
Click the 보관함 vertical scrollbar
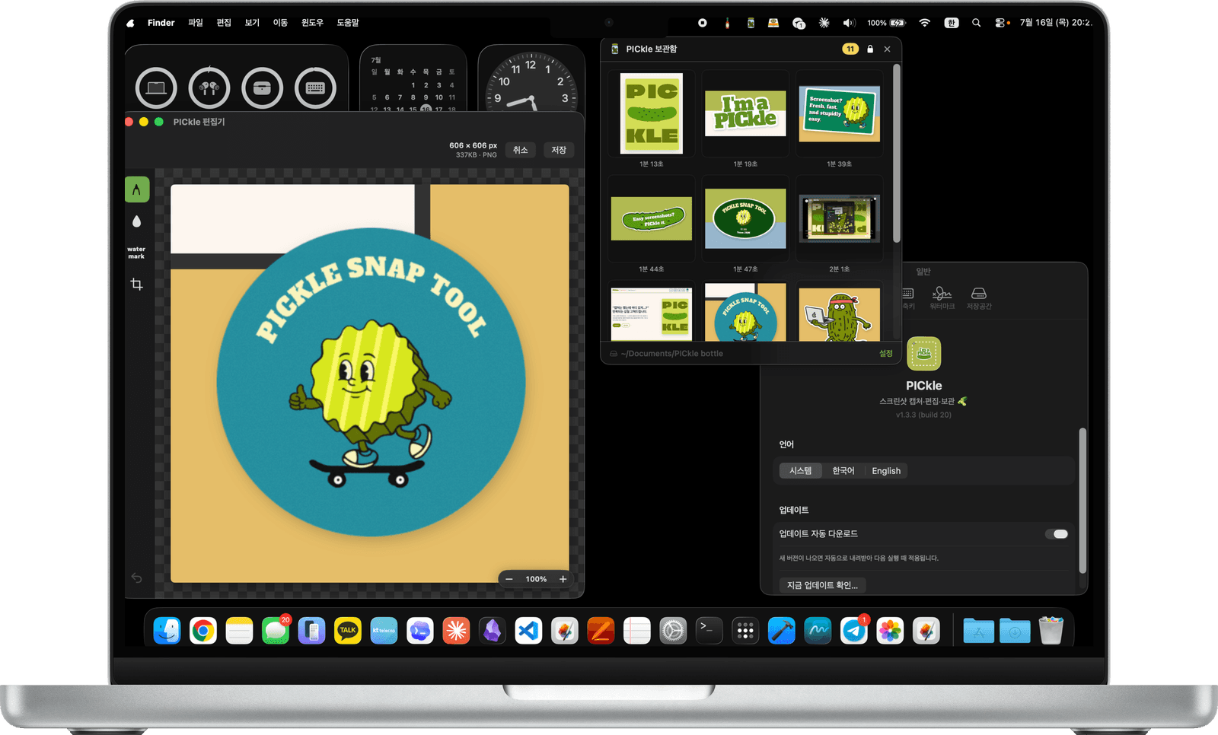click(x=897, y=152)
